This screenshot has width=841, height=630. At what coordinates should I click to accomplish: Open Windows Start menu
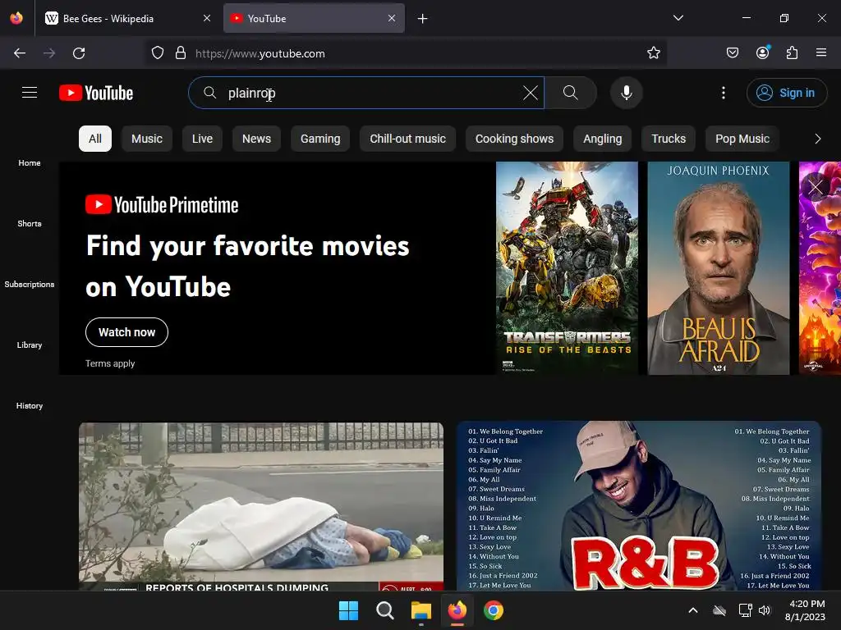[348, 610]
